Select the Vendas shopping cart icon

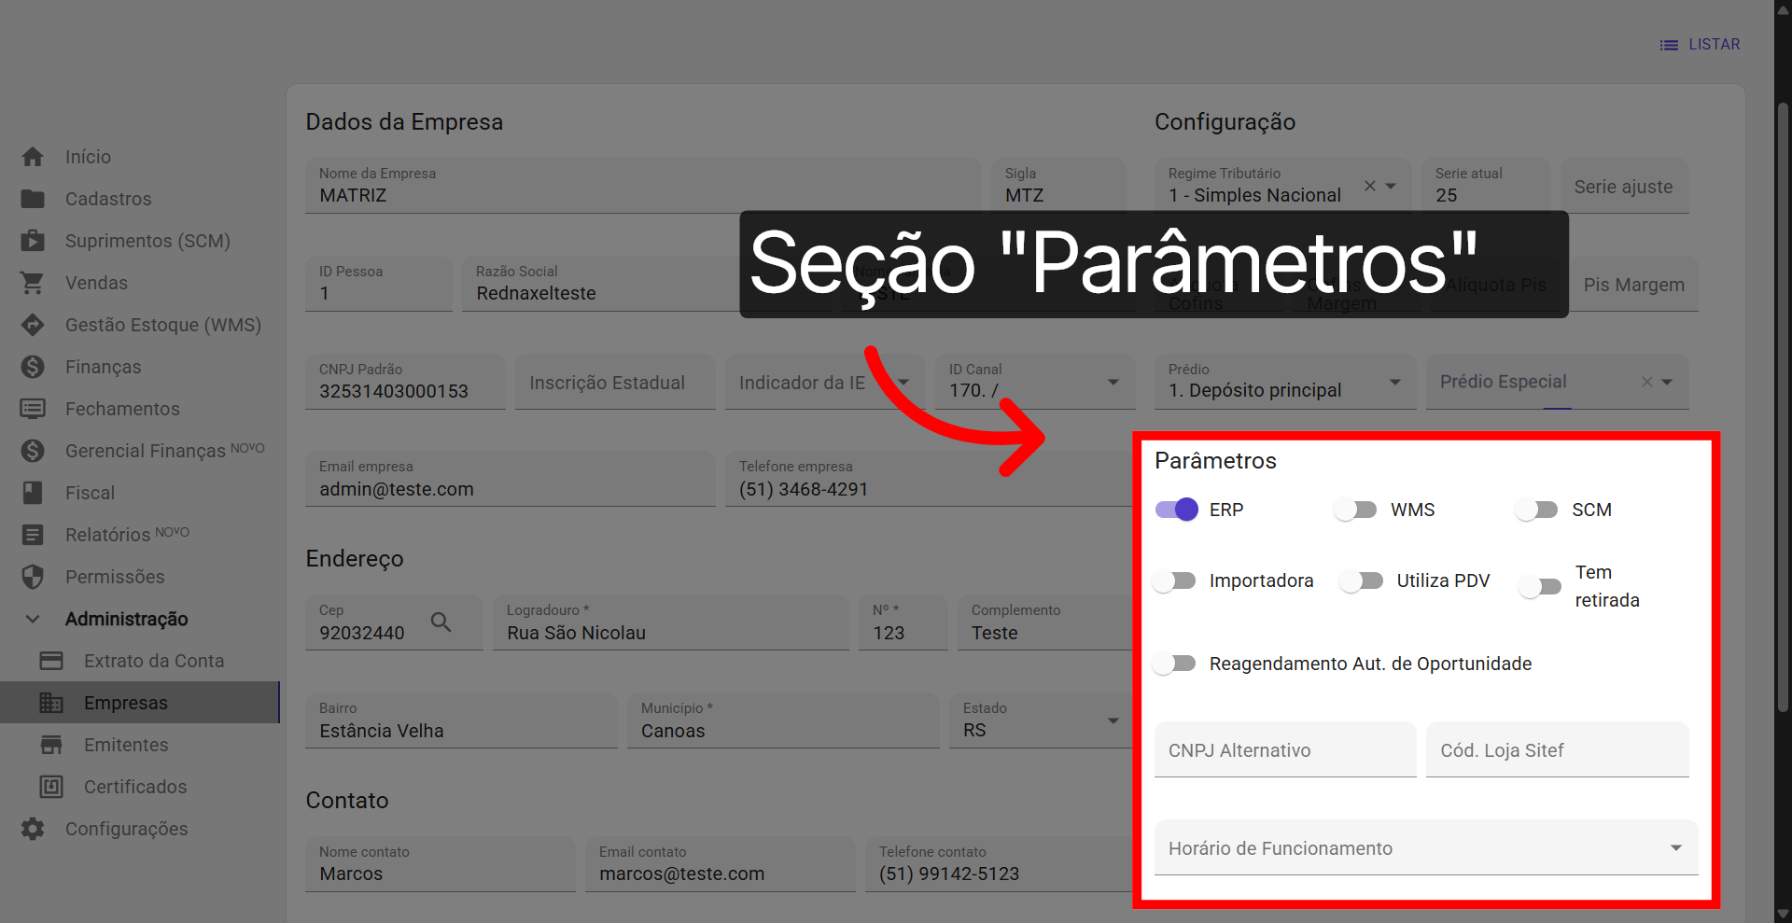(33, 282)
